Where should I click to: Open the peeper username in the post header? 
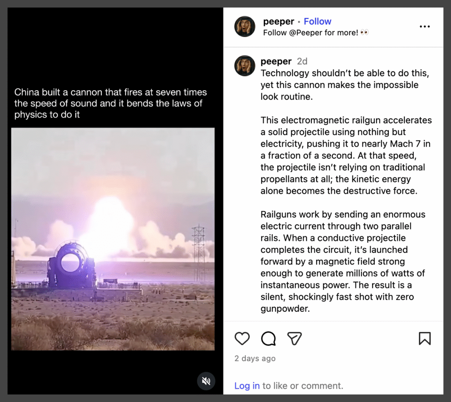278,21
